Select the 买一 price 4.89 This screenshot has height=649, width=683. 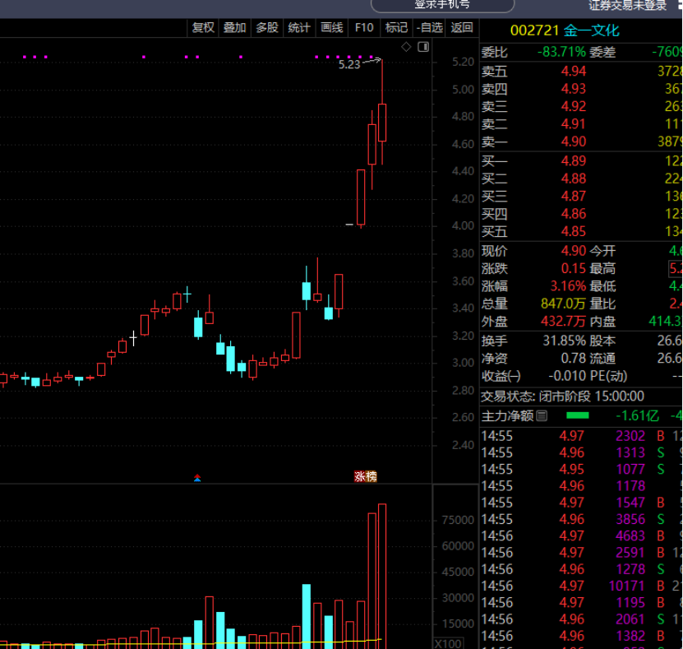click(x=573, y=161)
